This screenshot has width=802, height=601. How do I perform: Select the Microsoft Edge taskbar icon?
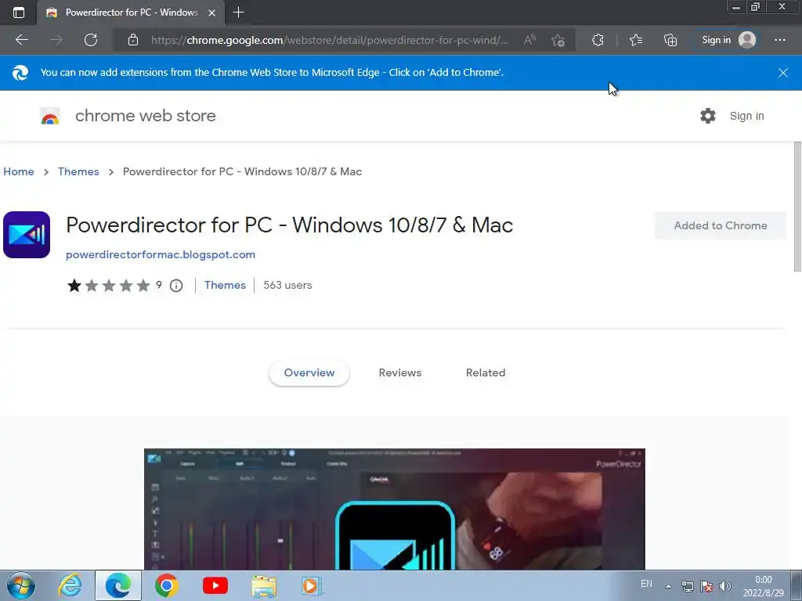118,585
